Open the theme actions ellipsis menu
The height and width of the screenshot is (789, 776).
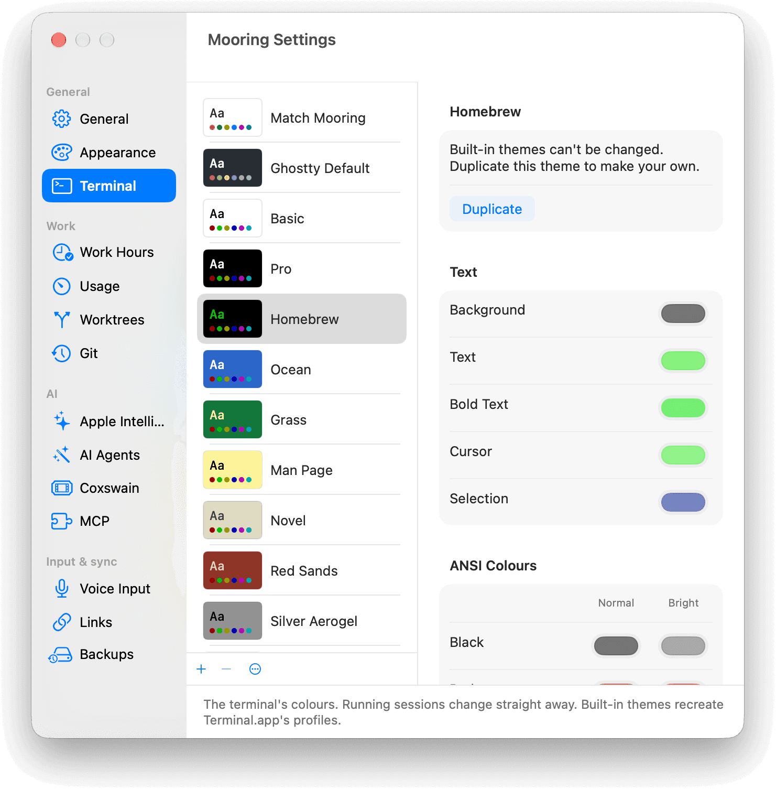(255, 669)
